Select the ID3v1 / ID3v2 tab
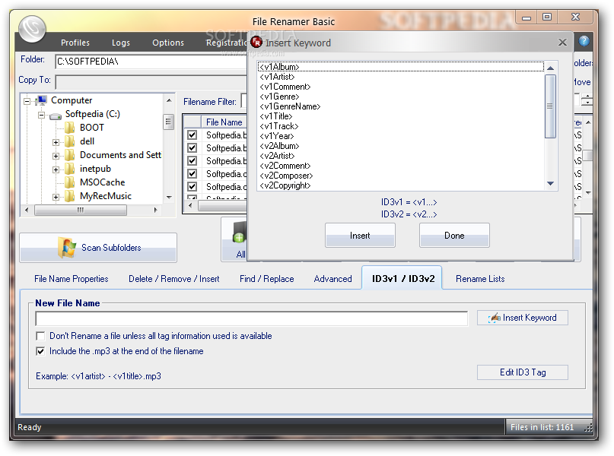Screen dimensions: 614x456 pos(402,278)
